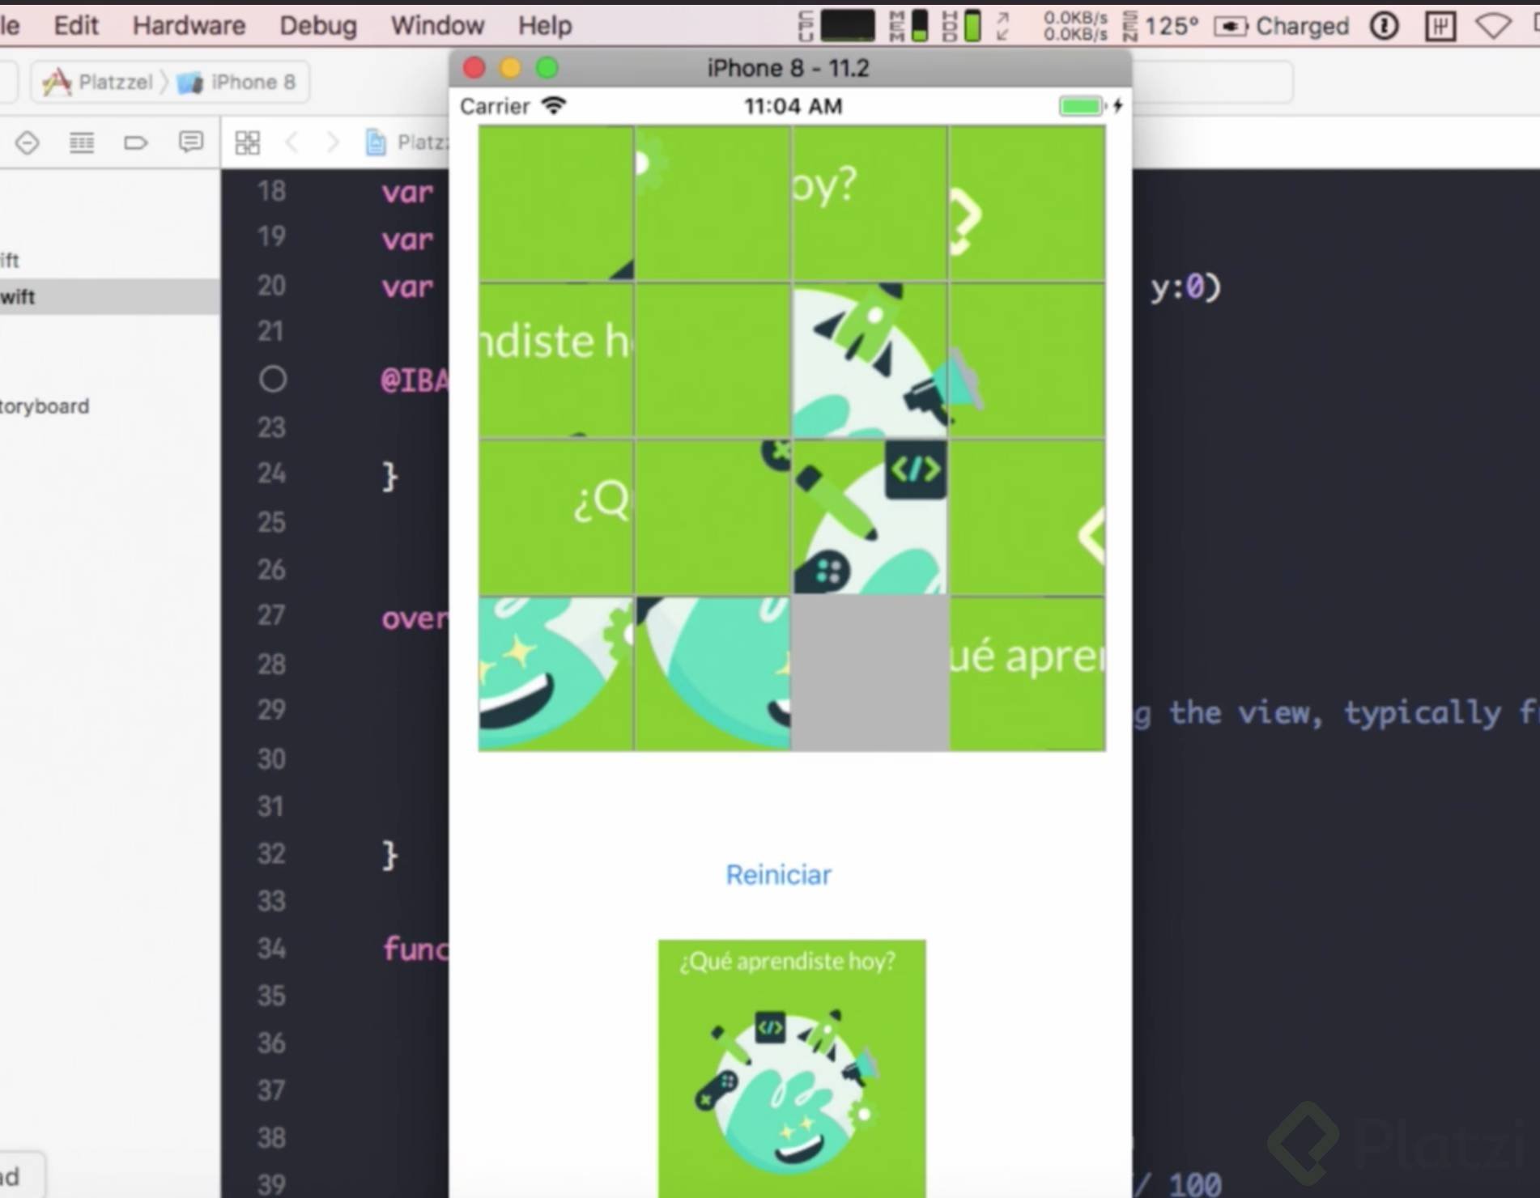Open the Edit menu
Image resolution: width=1540 pixels, height=1198 pixels.
click(x=76, y=26)
